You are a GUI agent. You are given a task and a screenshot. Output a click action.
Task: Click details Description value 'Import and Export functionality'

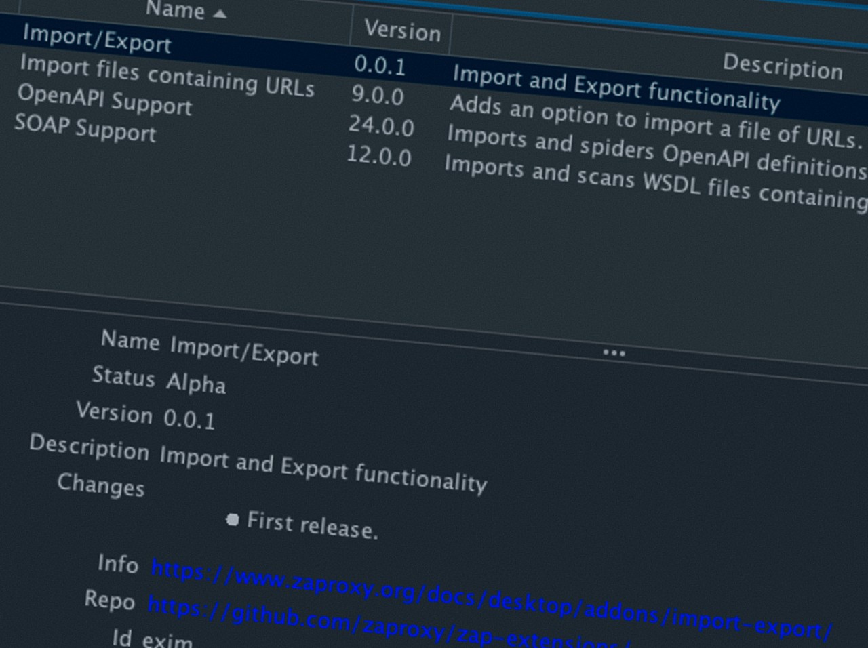pyautogui.click(x=323, y=469)
